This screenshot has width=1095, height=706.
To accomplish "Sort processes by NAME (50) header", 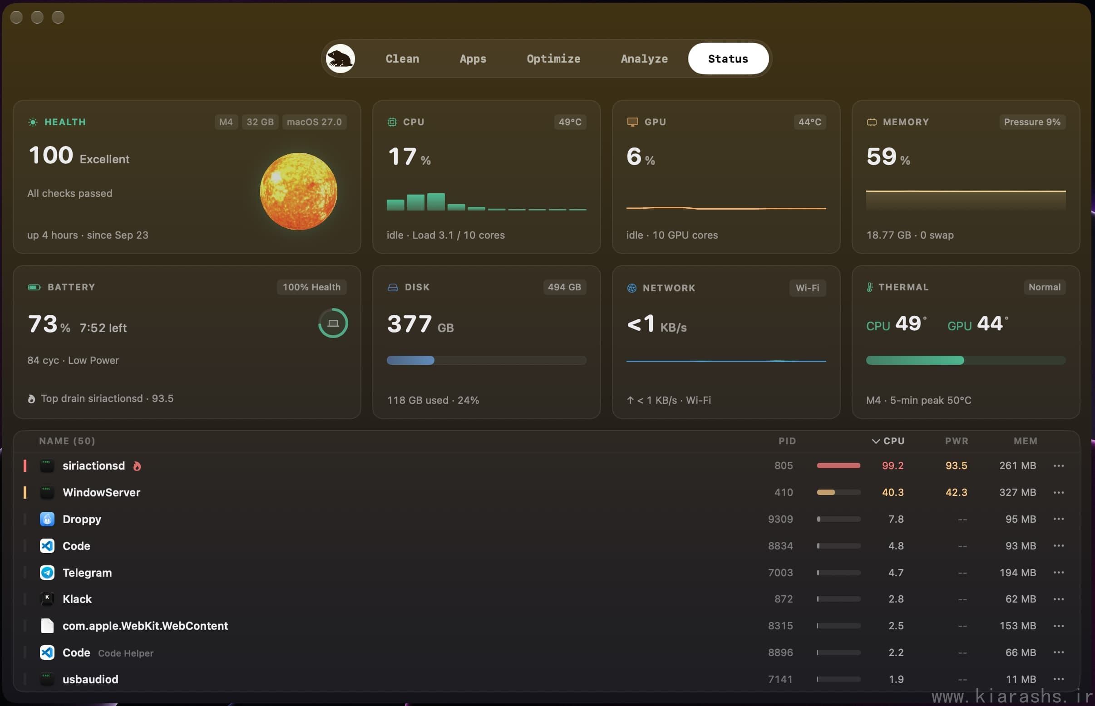I will (x=67, y=441).
